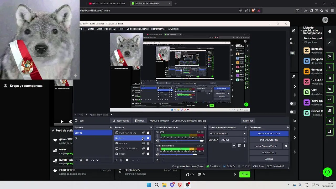The height and width of the screenshot is (189, 336).
Task: Hide the PORTADA TETAS source
Action: click(143, 133)
